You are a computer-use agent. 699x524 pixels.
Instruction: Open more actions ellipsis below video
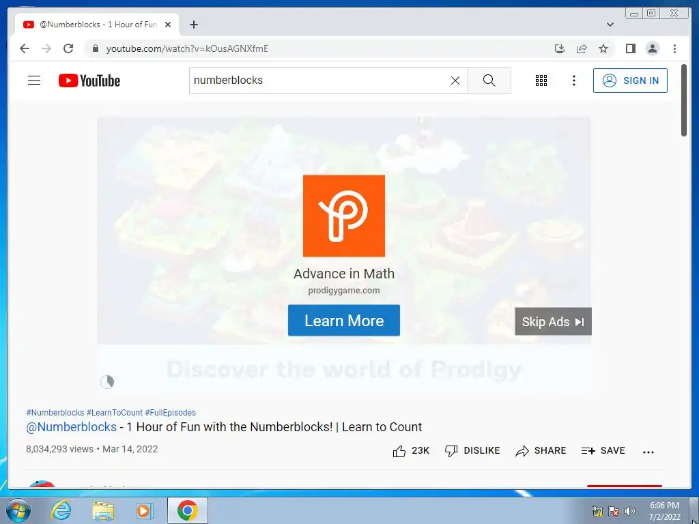648,452
